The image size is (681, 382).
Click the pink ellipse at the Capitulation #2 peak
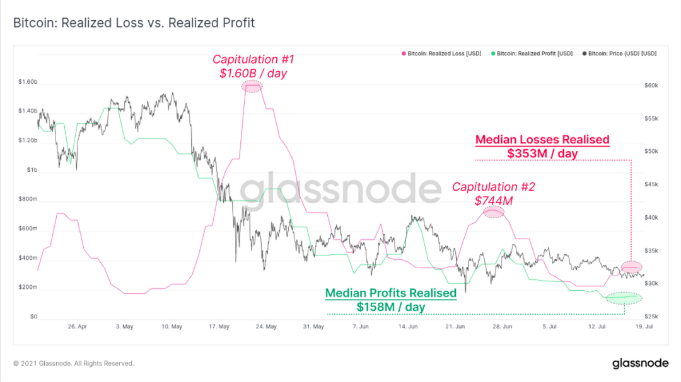click(494, 212)
